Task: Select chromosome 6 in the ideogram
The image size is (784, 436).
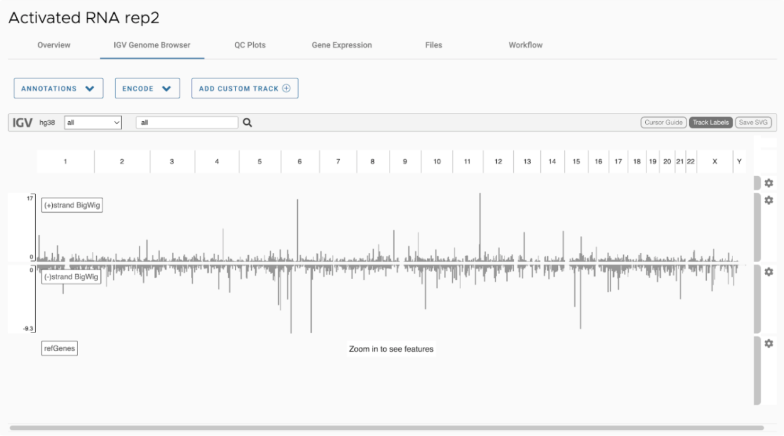Action: click(300, 162)
